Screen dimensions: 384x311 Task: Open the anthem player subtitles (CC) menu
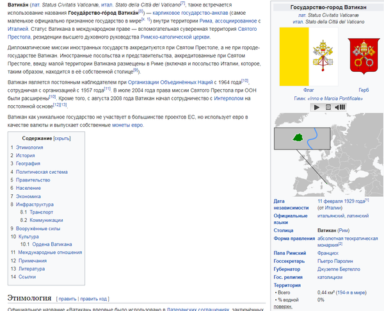tap(328, 107)
